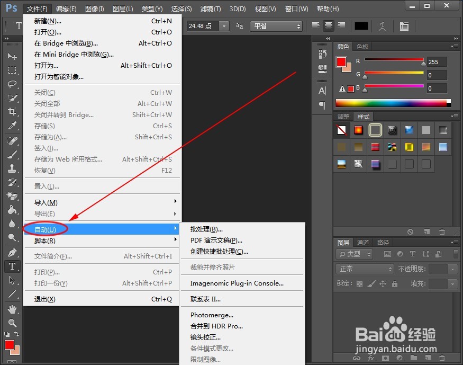Select the Crop tool

tap(12, 111)
